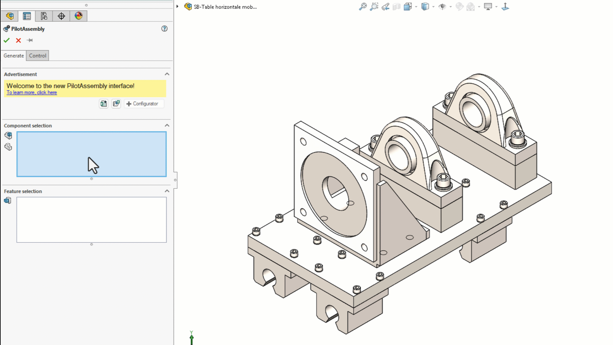Open the 'To learn more, click here' link
The image size is (613, 345).
[x=32, y=93]
